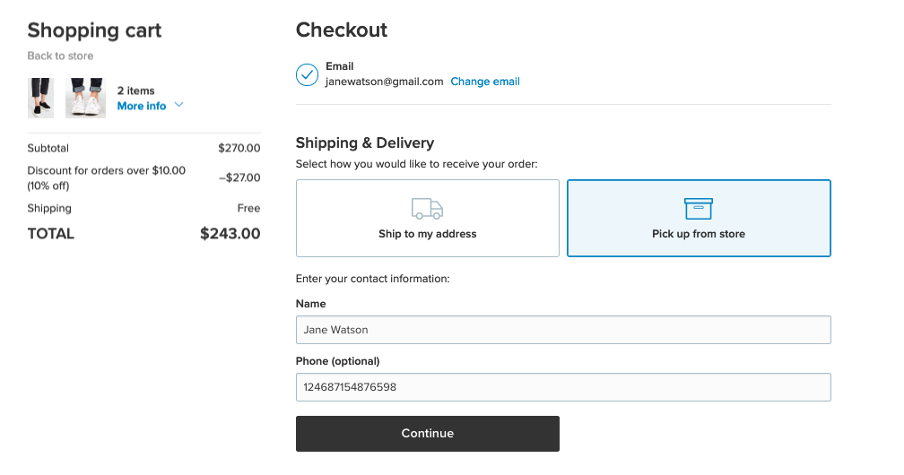This screenshot has height=475, width=904.
Task: Click the store pickup box icon
Action: coord(698,209)
